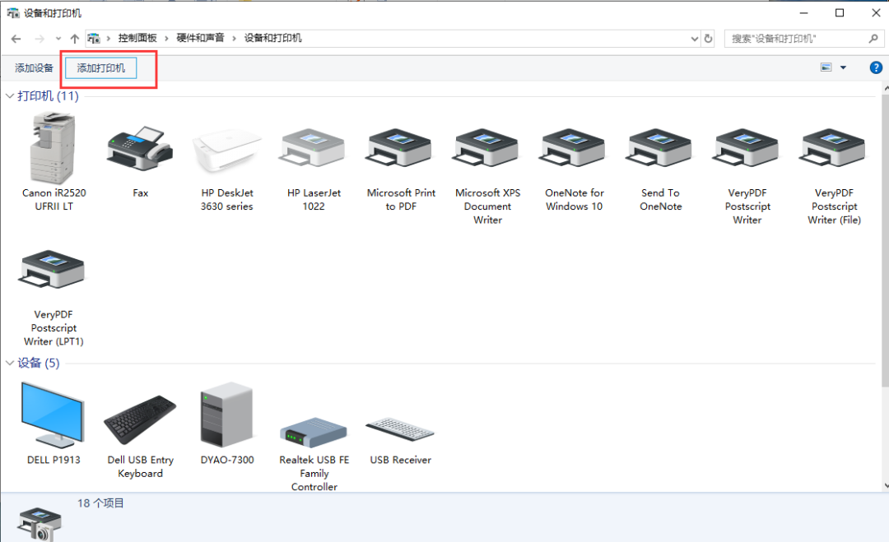
Task: Open the recent locations dropdown arrow
Action: click(58, 39)
